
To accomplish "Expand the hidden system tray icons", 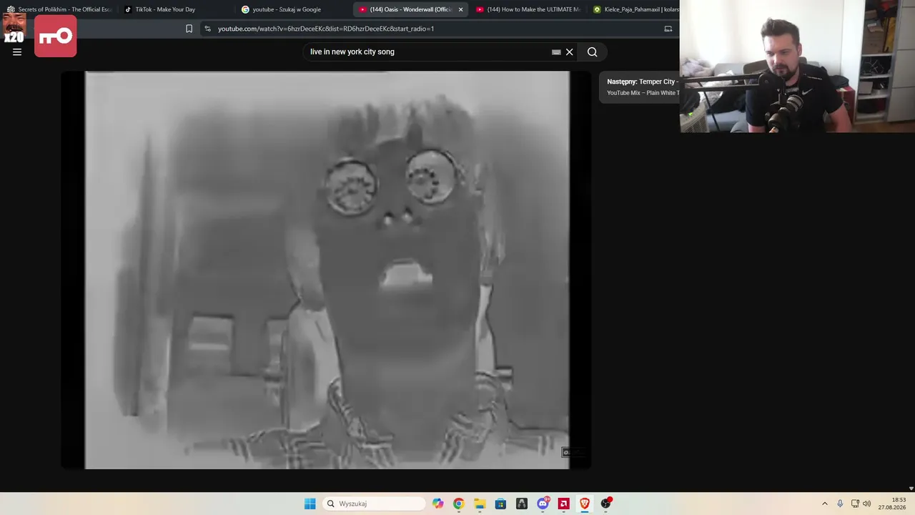I will (824, 504).
